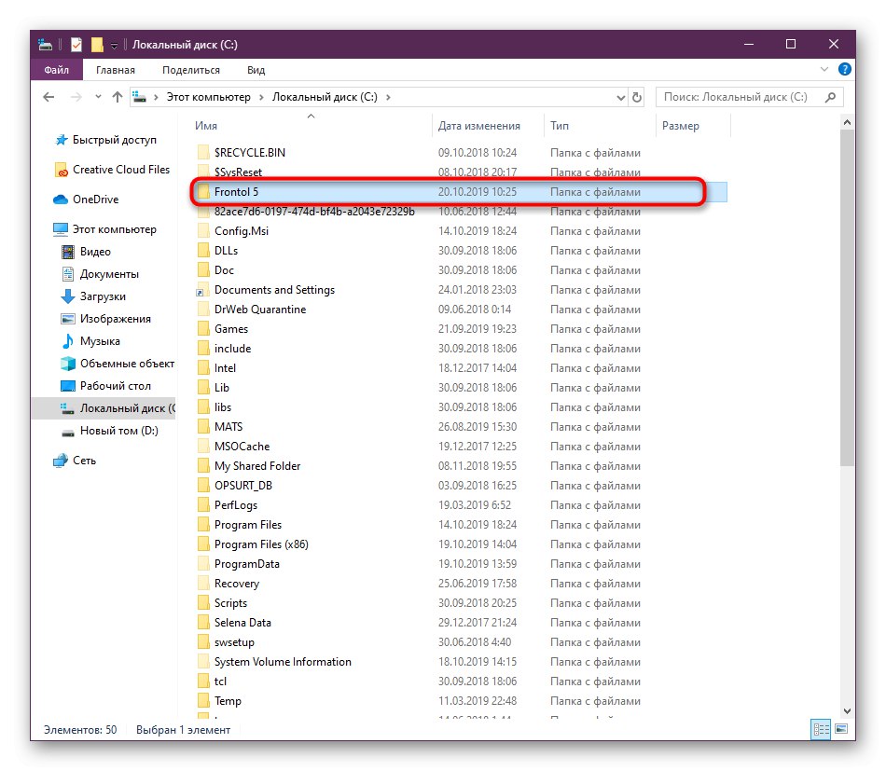Click the vertical scrollbar thumb
This screenshot has height=771, width=886.
point(847,297)
